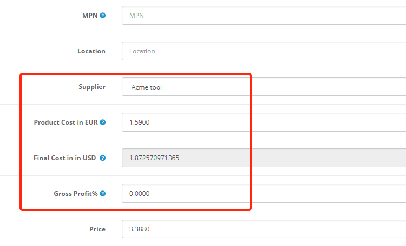Image resolution: width=406 pixels, height=246 pixels.
Task: Focus the MPN text field
Action: (x=264, y=16)
